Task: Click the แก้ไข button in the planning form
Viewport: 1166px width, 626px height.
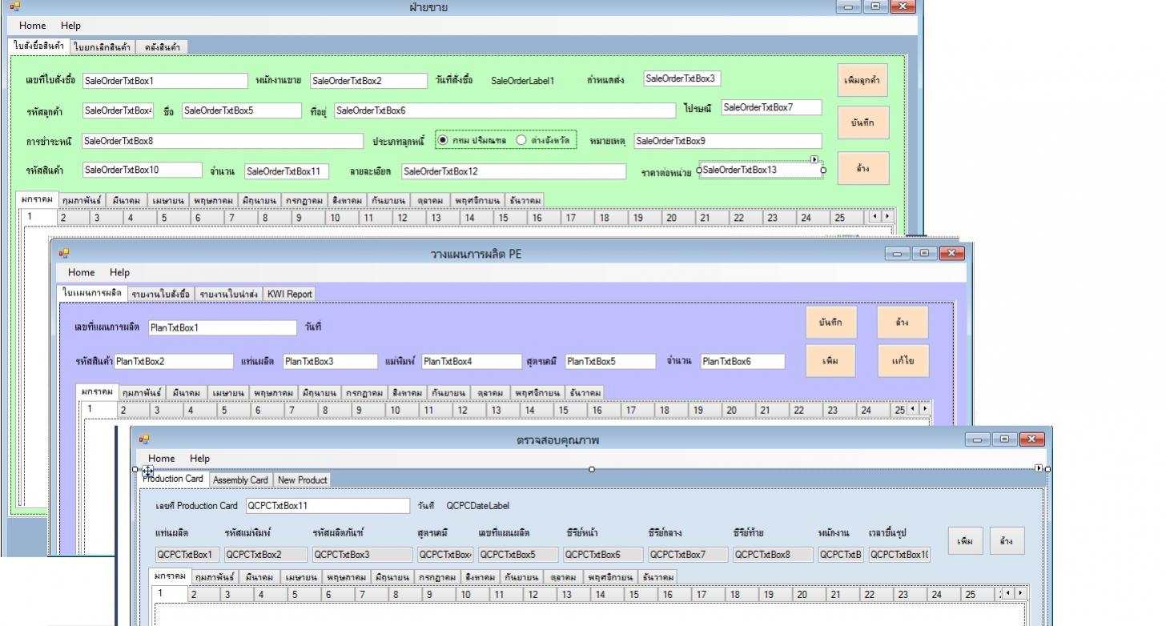Action: pyautogui.click(x=903, y=361)
